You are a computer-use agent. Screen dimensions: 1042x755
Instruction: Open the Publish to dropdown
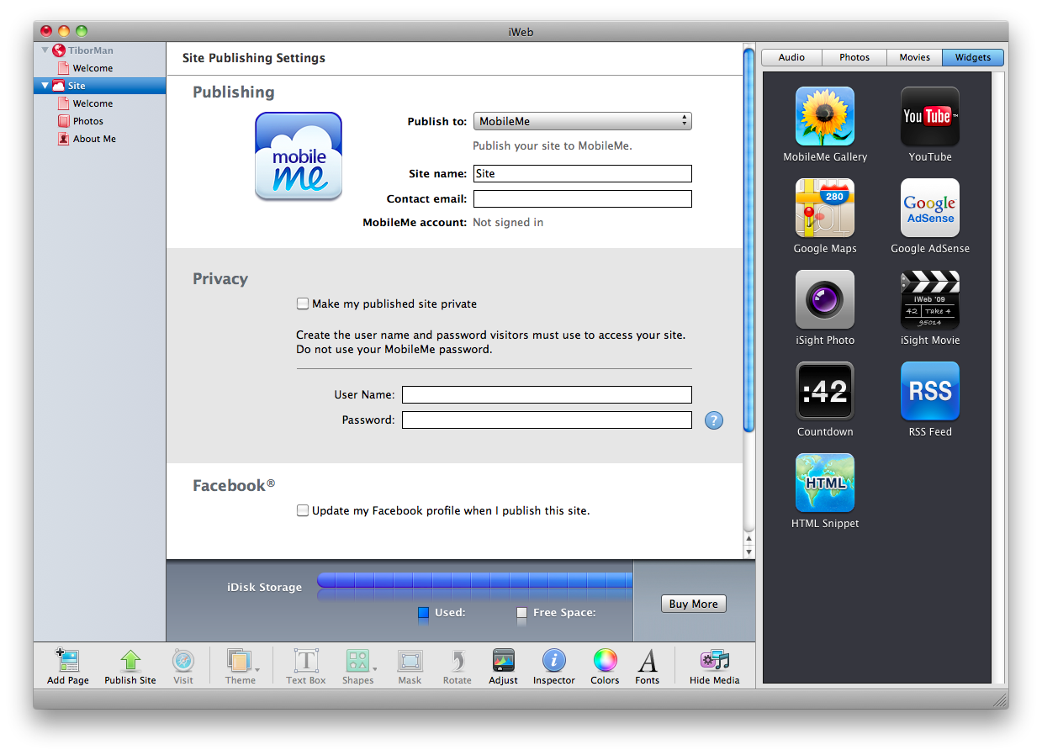582,121
